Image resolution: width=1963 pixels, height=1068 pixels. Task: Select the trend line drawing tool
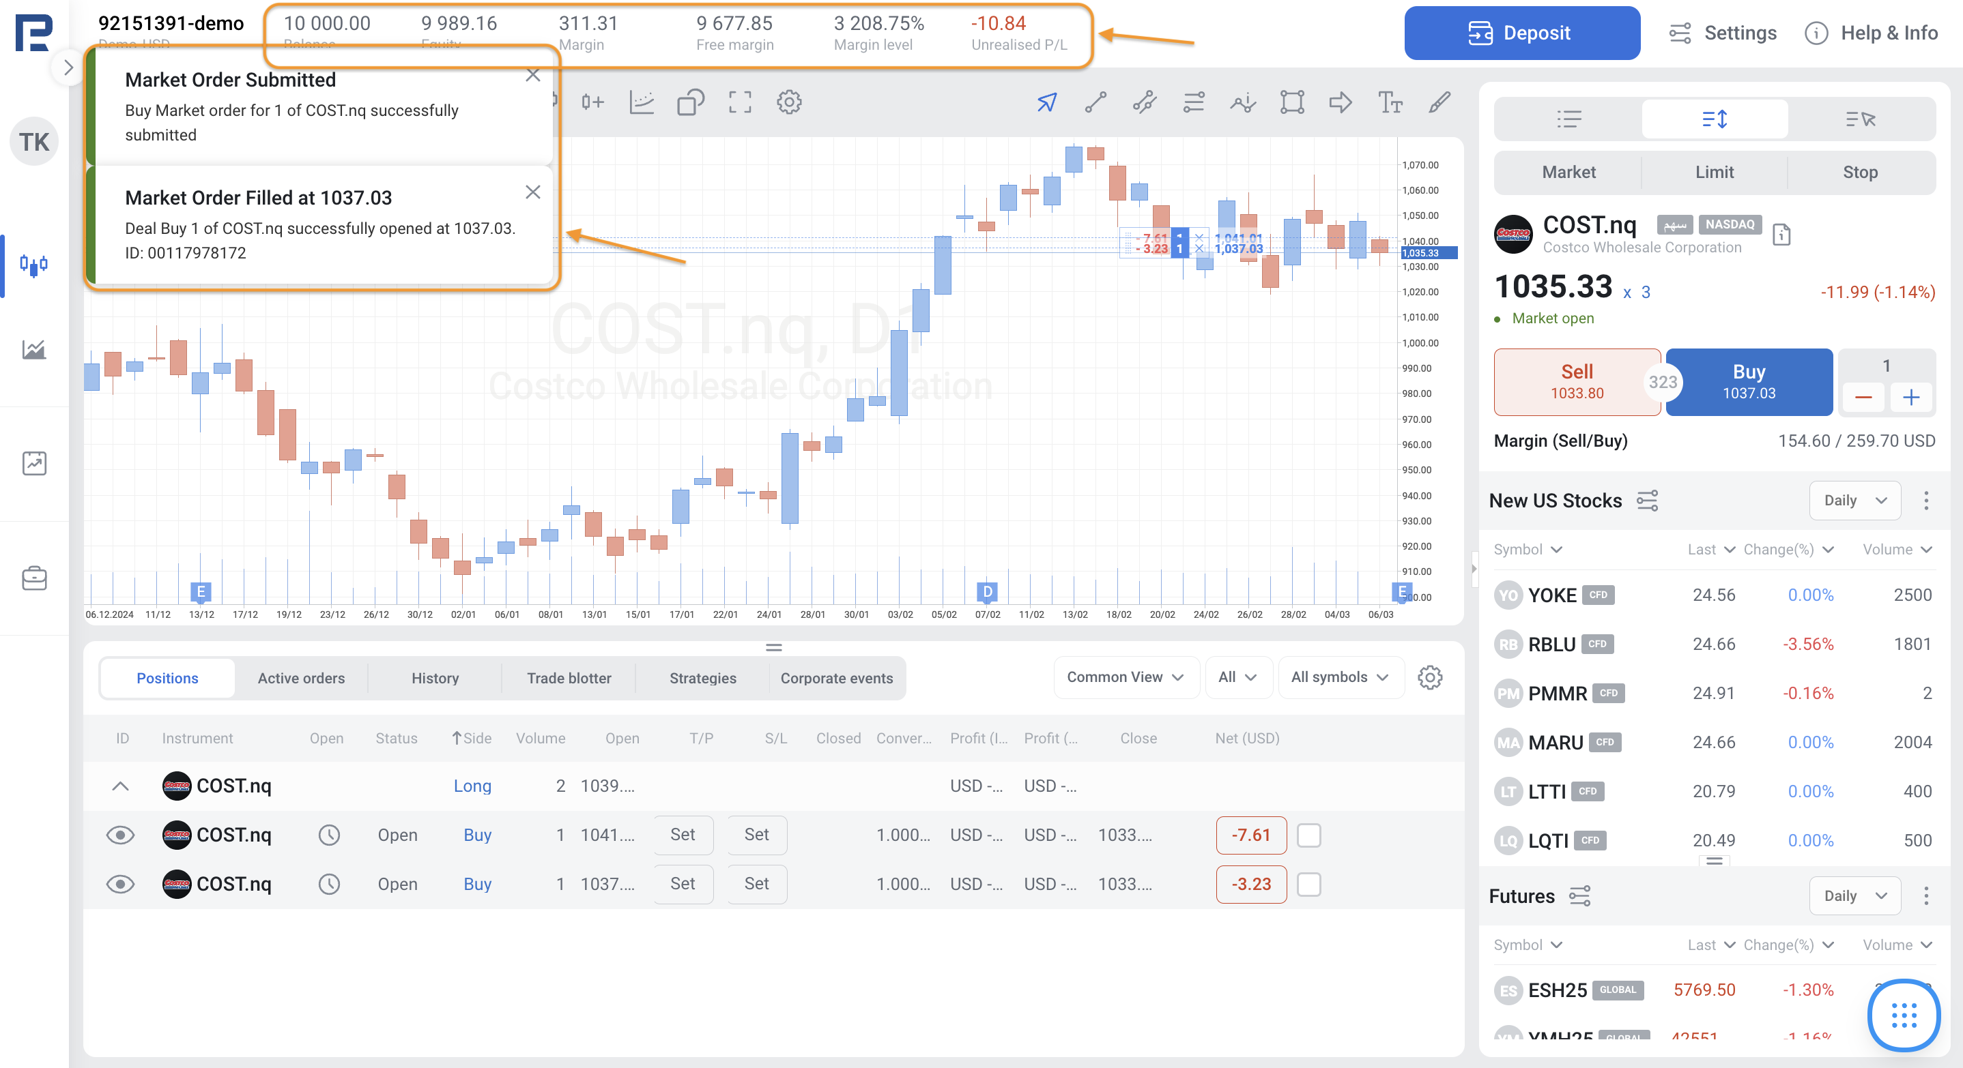tap(1095, 102)
